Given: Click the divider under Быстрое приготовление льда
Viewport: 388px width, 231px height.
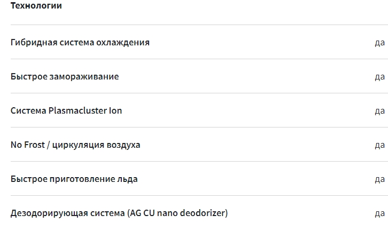Looking at the screenshot, I should tap(198, 195).
